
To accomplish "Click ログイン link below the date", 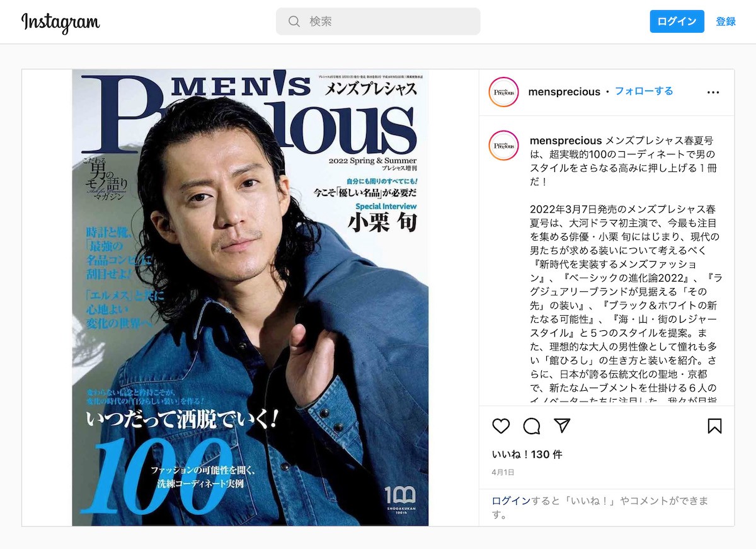I will (511, 501).
